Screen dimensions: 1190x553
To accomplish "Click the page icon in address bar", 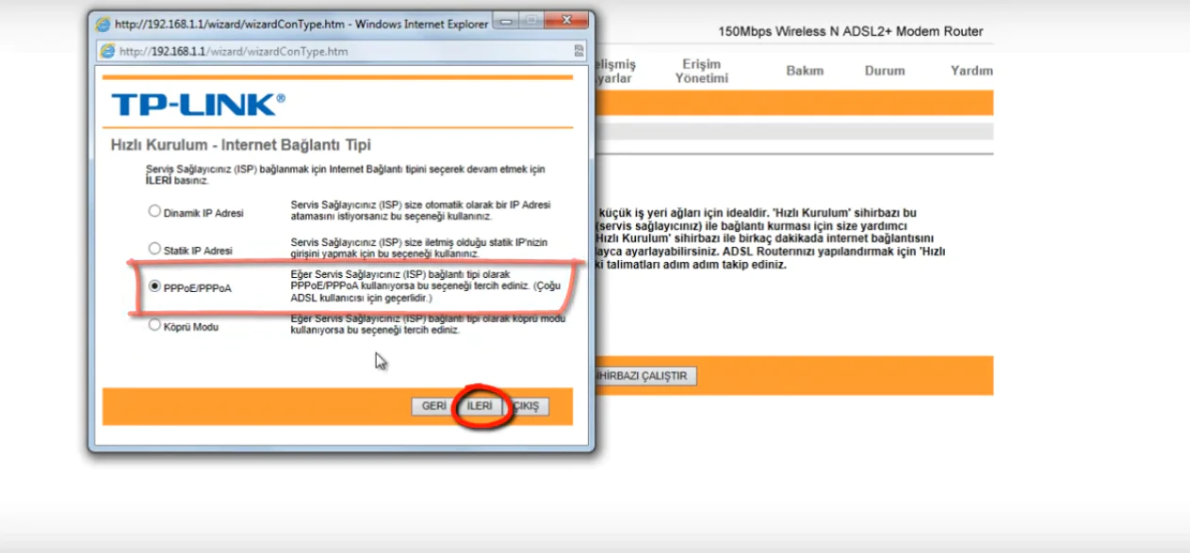I will coord(107,51).
